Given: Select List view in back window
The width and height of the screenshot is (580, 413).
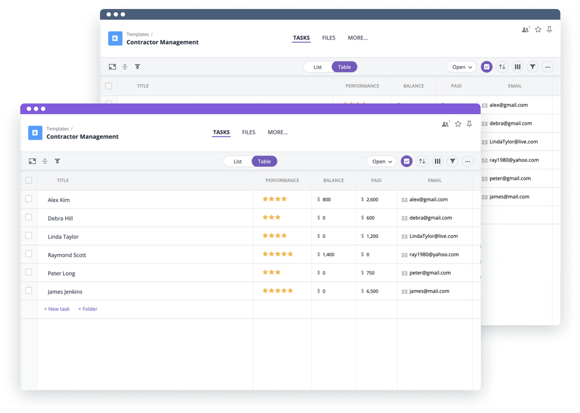Looking at the screenshot, I should click(318, 67).
